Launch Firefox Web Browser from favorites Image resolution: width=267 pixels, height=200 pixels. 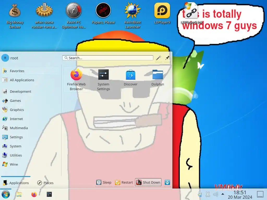coord(76,80)
